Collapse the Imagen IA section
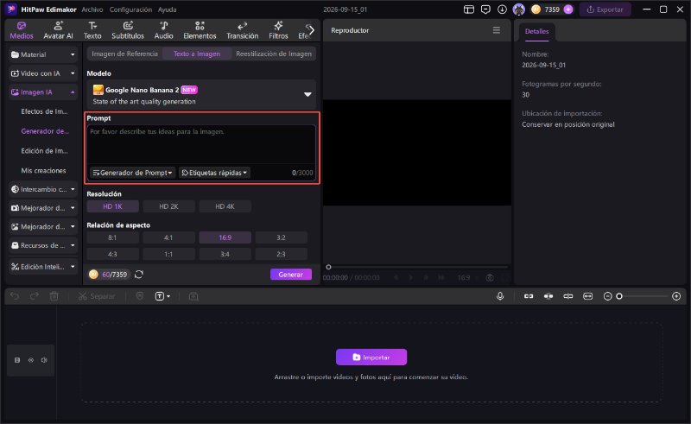The height and width of the screenshot is (424, 691). 42,92
